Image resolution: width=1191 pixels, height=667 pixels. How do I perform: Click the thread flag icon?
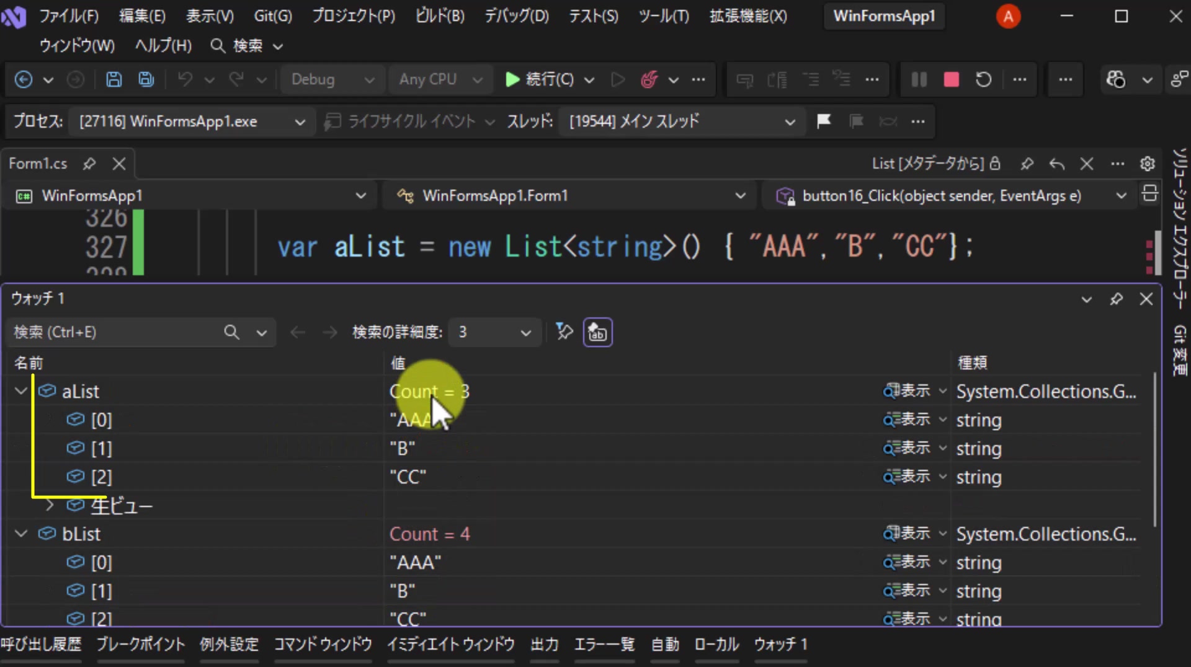pos(824,121)
